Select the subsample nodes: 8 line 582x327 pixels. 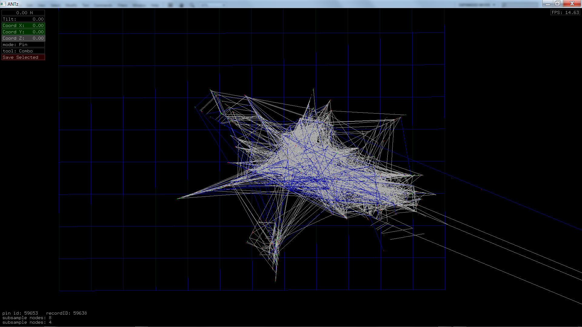[27, 318]
